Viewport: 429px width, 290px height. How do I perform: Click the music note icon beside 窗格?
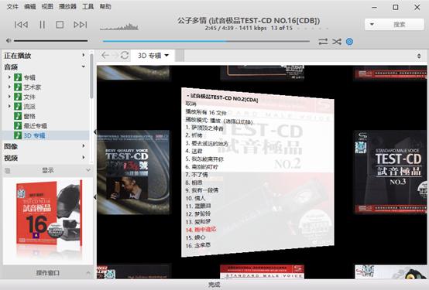18,116
